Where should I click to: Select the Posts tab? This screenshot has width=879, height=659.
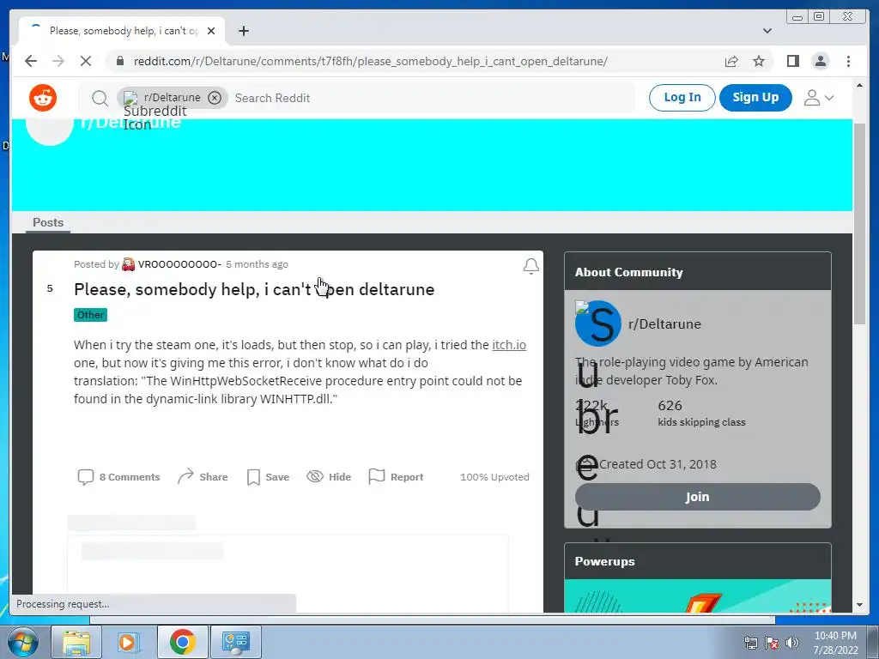coord(48,222)
